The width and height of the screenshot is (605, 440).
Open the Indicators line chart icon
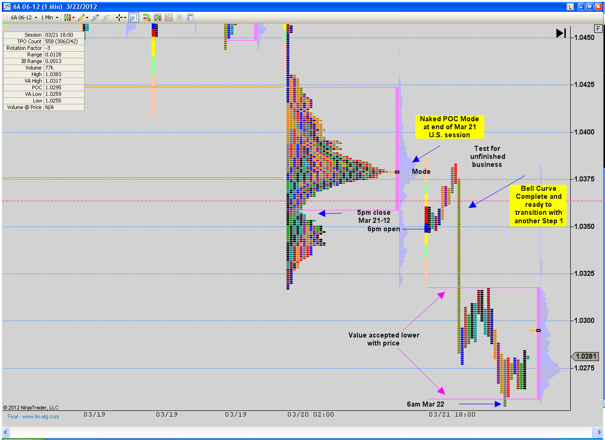pos(168,17)
